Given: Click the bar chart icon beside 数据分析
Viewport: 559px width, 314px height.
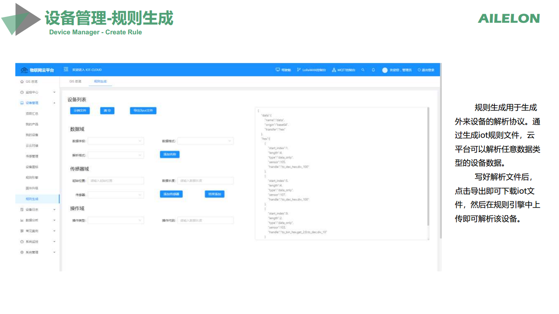Looking at the screenshot, I should [22, 221].
